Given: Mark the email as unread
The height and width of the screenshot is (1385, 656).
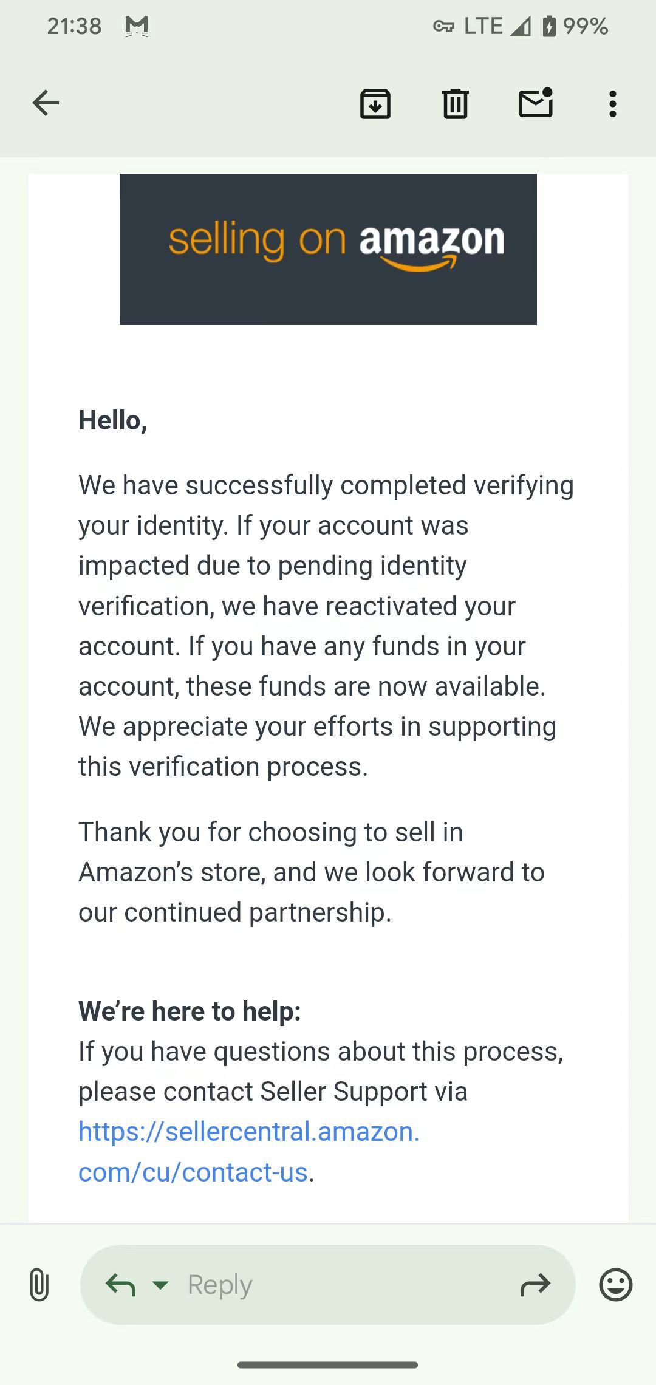Looking at the screenshot, I should [x=536, y=103].
